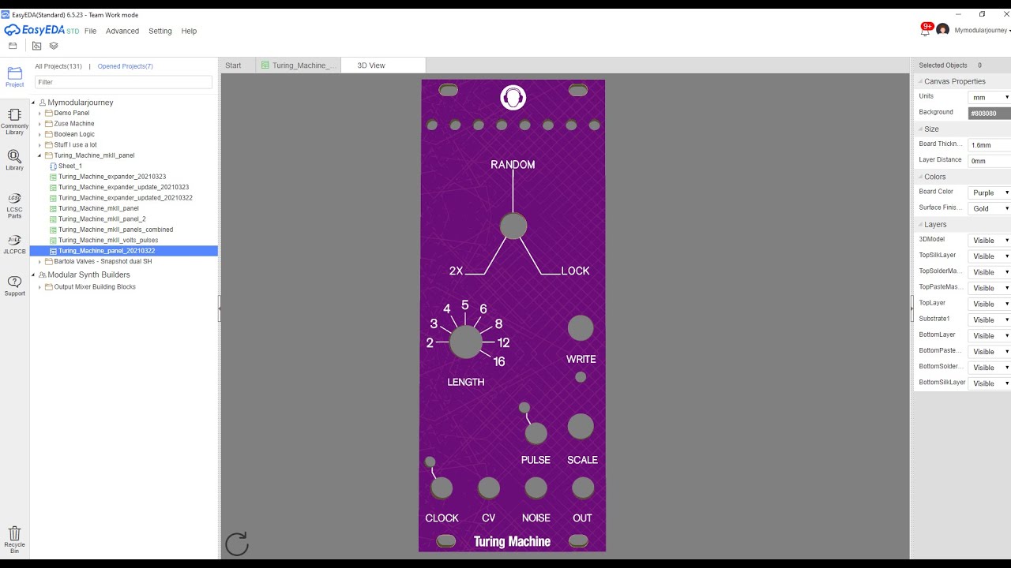
Task: Toggle TopPasteMask layer visibility dropdown
Action: coord(989,288)
